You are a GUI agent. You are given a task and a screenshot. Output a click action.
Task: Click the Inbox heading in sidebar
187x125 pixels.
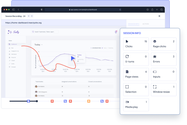point(10,41)
